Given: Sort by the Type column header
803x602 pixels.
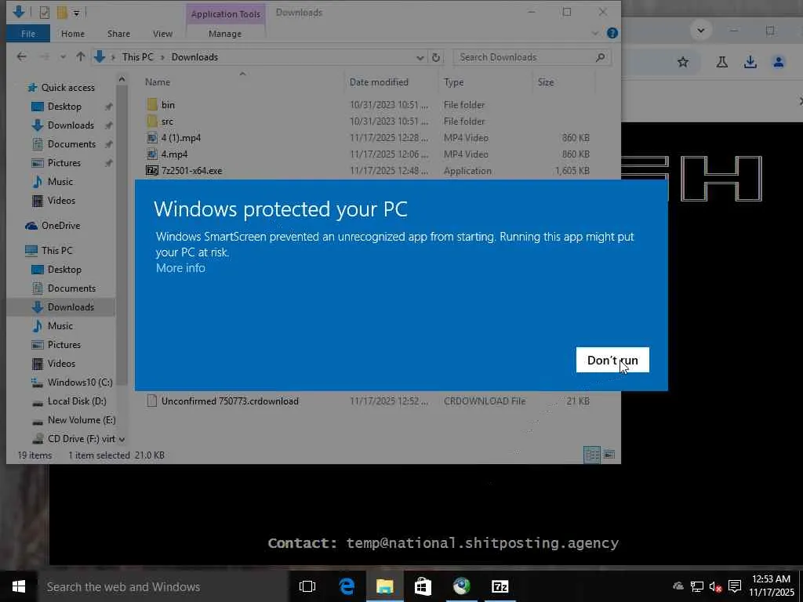Looking at the screenshot, I should [x=453, y=82].
